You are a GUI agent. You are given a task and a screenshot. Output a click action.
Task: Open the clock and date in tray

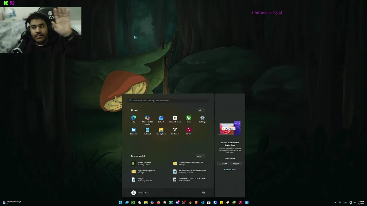(x=361, y=203)
